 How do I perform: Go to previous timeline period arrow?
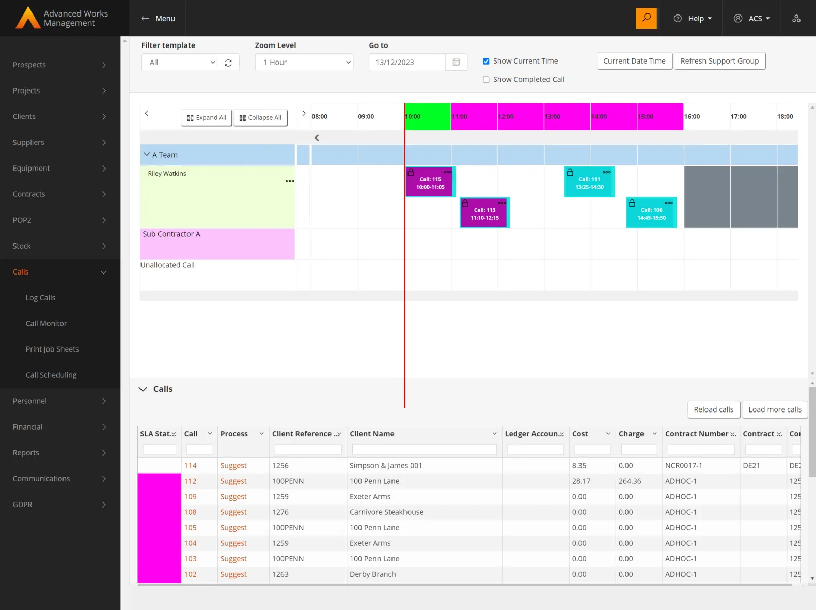tap(147, 113)
